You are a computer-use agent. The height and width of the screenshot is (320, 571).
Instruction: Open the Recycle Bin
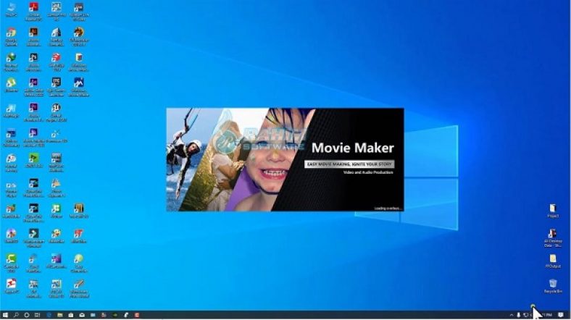click(553, 286)
